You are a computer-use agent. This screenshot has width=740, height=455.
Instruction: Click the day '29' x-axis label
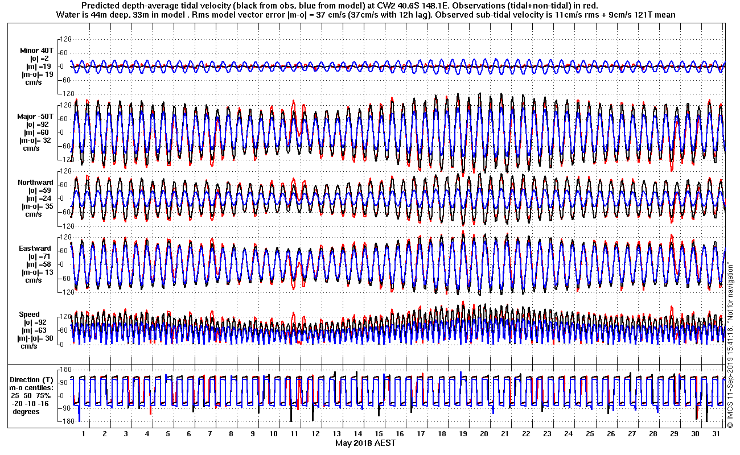coord(674,434)
